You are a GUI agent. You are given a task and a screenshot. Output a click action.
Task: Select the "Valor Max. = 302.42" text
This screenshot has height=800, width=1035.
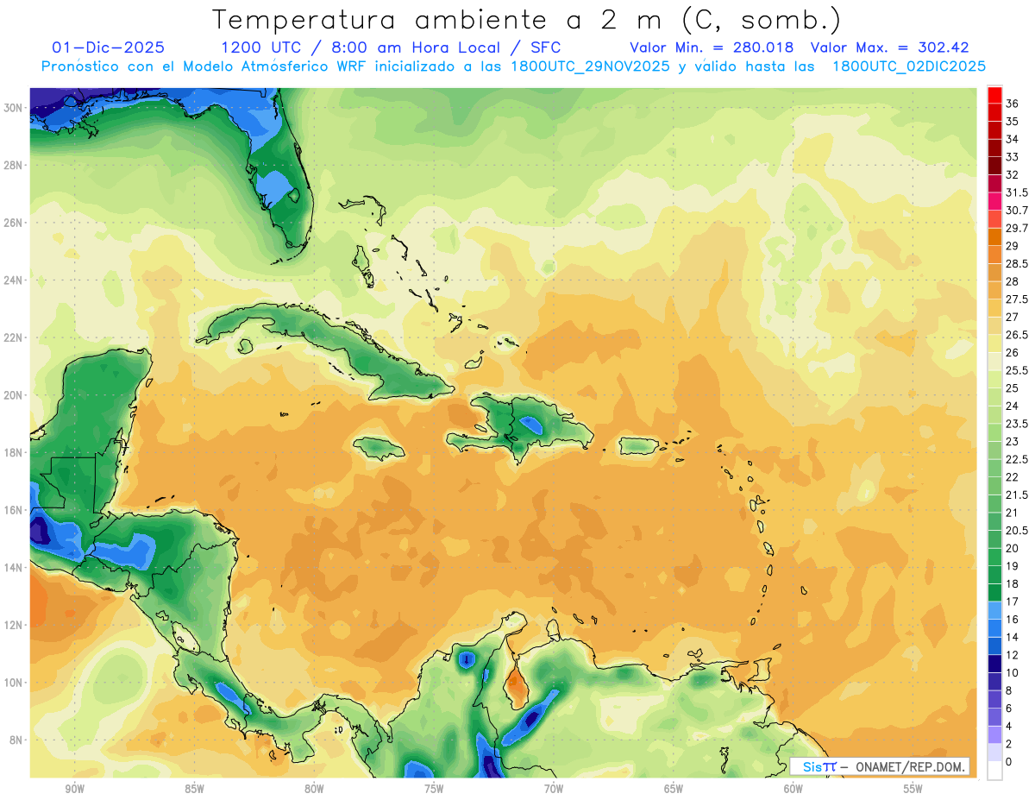tap(892, 47)
